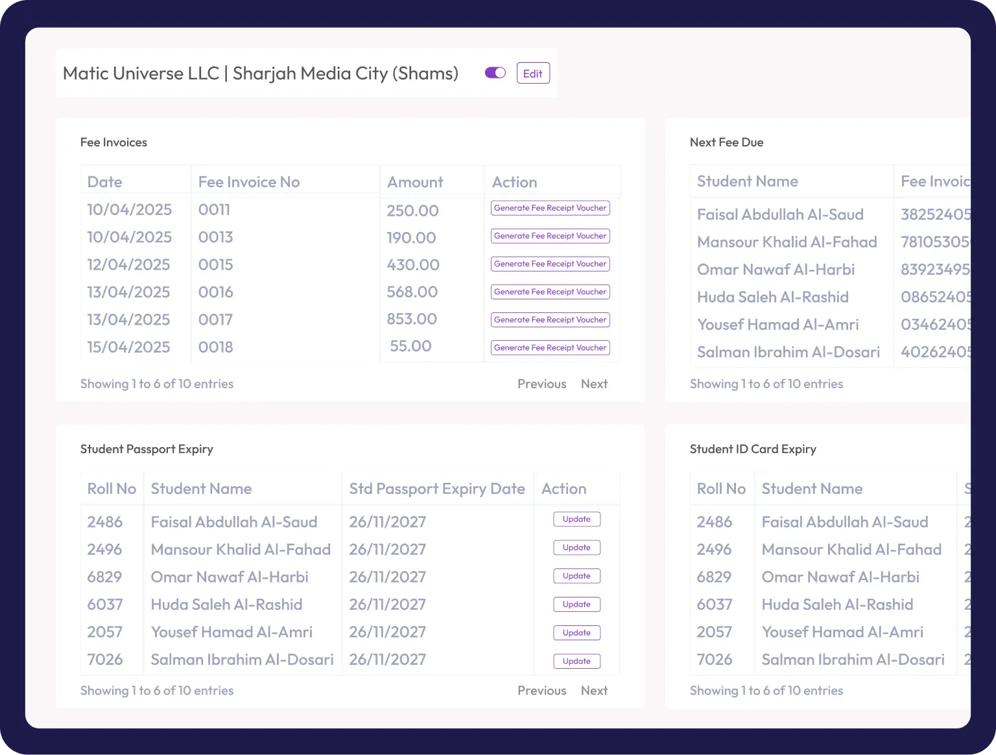Update passport expiry for Huda Saleh Al-Rashid
The image size is (996, 755).
[x=576, y=605]
